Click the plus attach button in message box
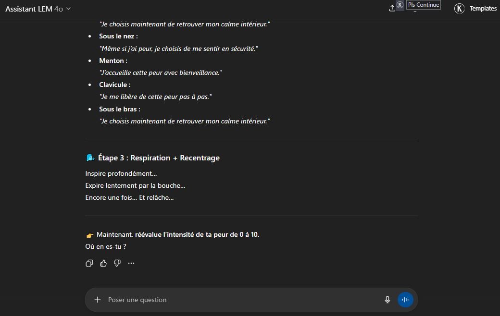This screenshot has width=500, height=316. 98,300
